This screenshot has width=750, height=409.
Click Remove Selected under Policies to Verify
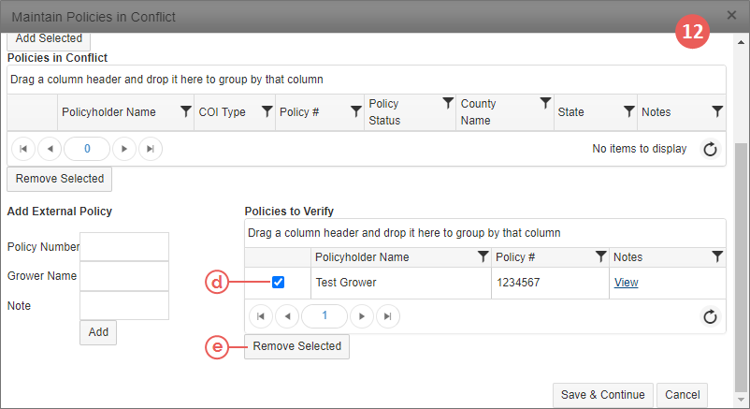[296, 346]
